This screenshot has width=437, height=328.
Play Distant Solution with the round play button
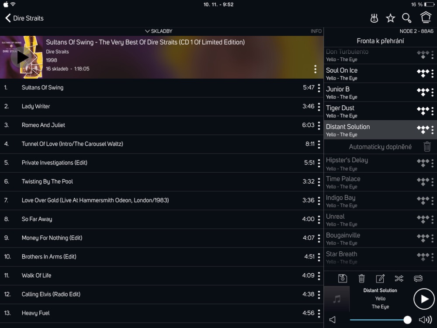(424, 299)
